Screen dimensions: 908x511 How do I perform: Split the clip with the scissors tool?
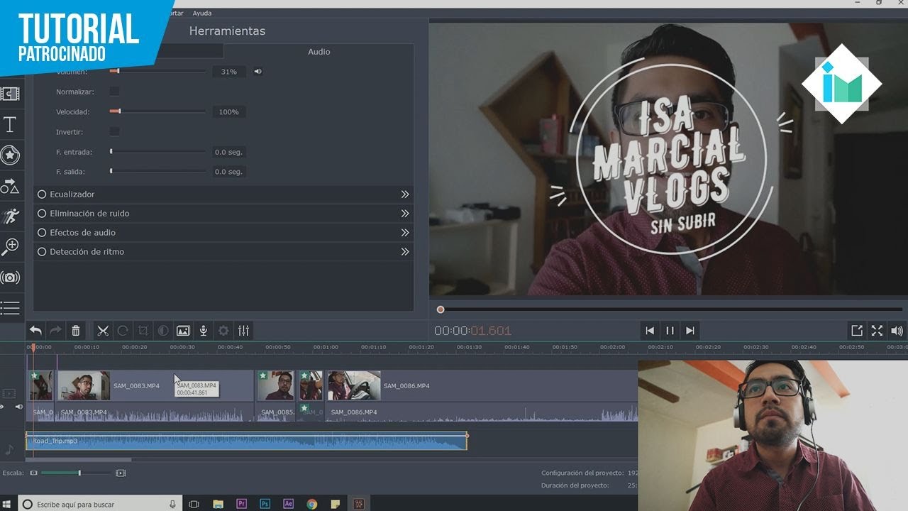click(103, 331)
